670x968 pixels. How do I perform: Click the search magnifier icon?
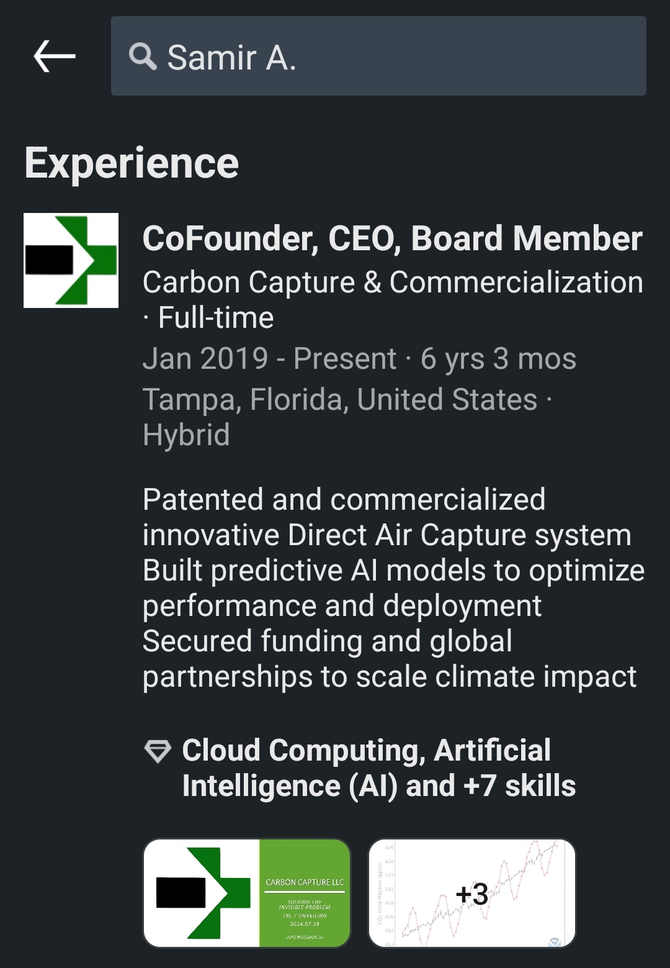(143, 57)
